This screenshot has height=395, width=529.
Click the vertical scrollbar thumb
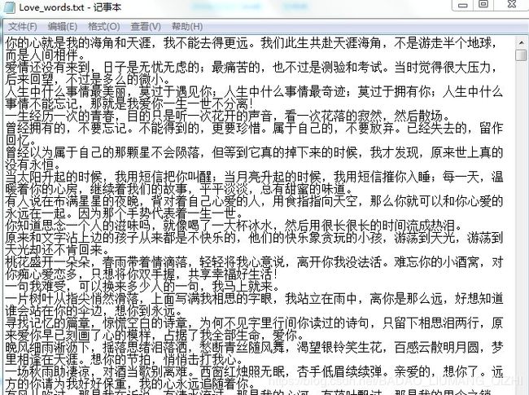tap(521, 55)
